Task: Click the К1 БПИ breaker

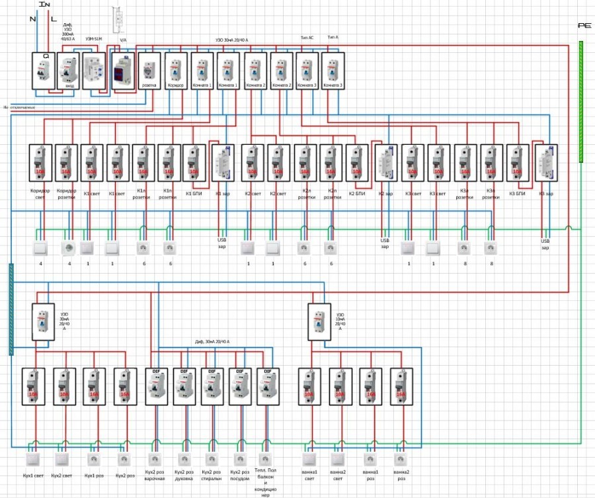Action: 193,163
